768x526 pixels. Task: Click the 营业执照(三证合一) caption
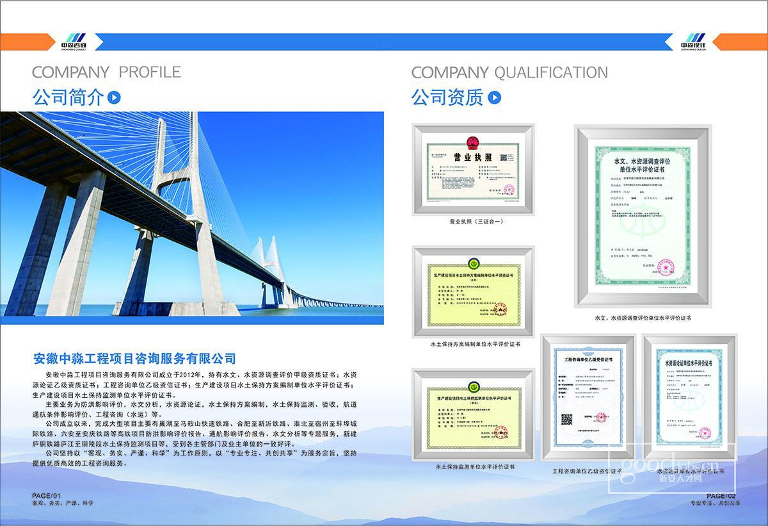(473, 222)
